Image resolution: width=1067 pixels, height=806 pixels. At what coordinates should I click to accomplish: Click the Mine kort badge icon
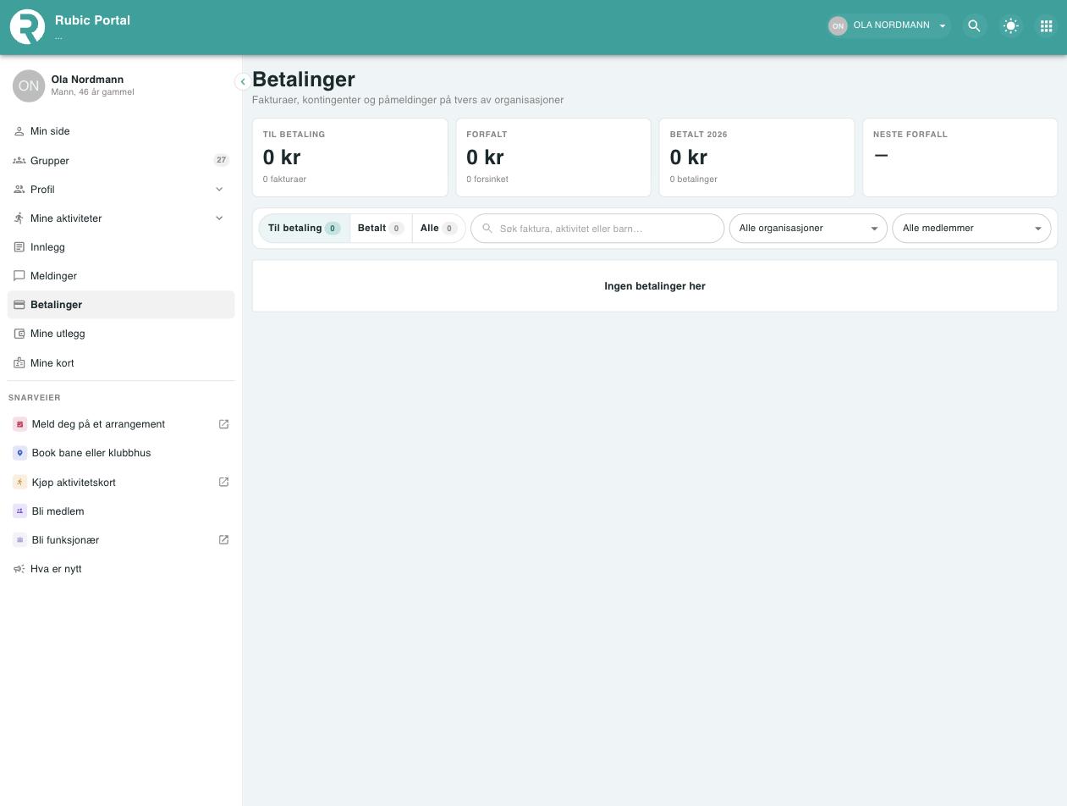point(19,362)
